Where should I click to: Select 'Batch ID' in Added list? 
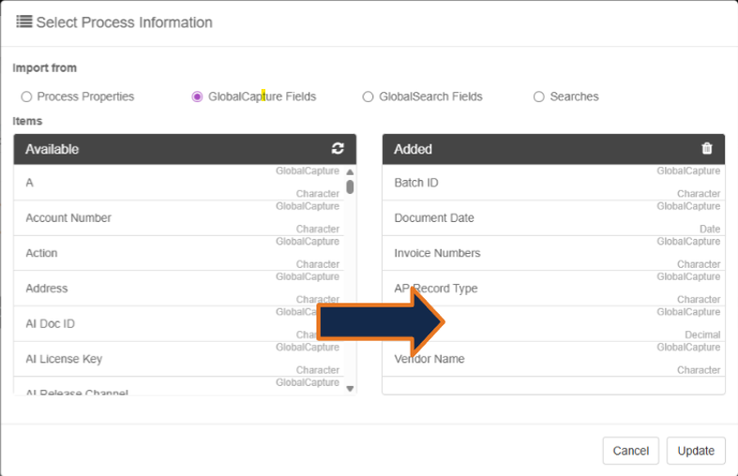pos(553,183)
